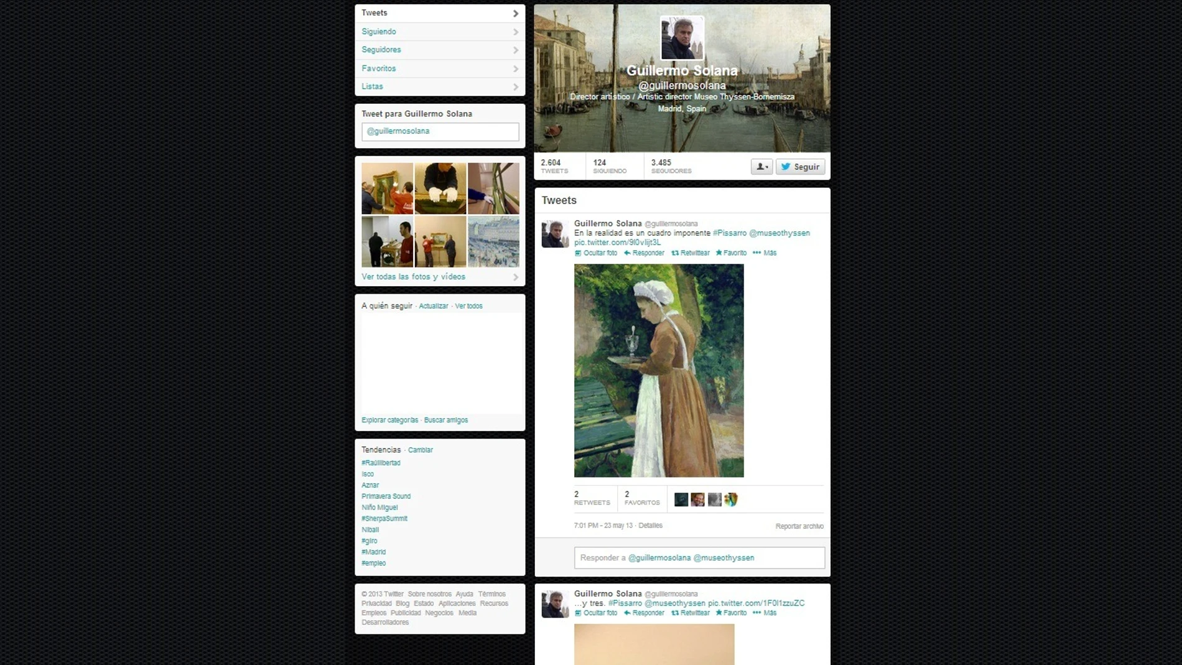Click the 2 Retweets count
1182x665 pixels.
point(592,498)
